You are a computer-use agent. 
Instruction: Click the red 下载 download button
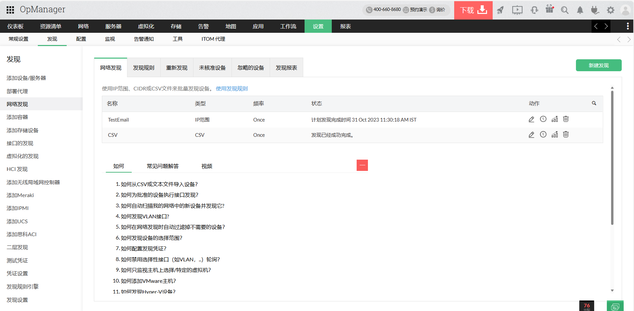click(x=473, y=10)
